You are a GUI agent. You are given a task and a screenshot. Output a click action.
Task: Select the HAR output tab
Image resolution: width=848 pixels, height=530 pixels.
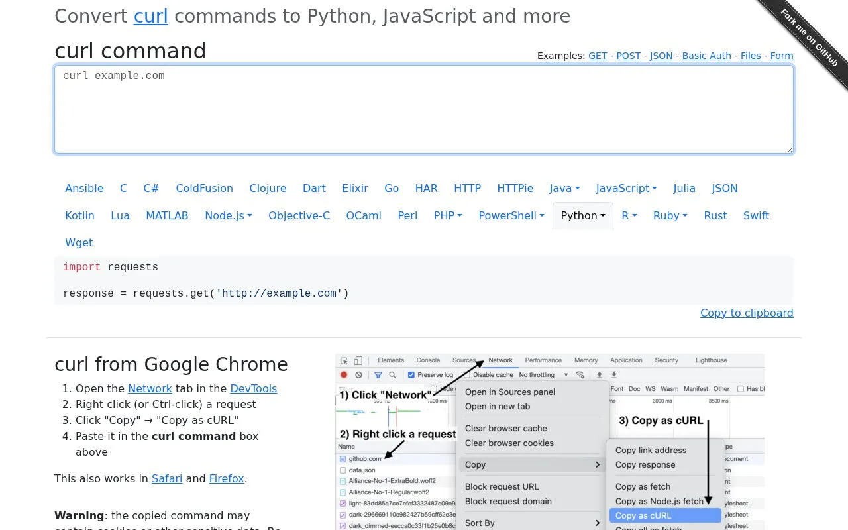point(426,188)
